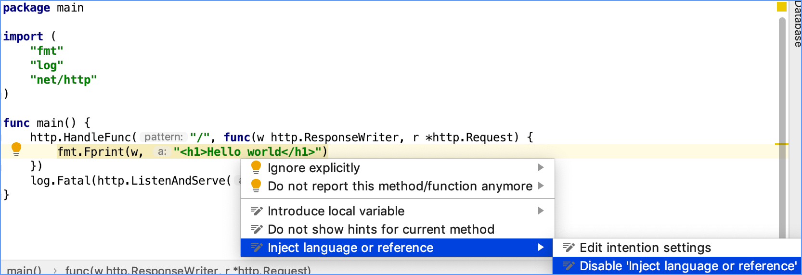Screen dimensions: 802x275
Task: Expand the Ignore explicitly submenu arrow
Action: click(x=541, y=167)
